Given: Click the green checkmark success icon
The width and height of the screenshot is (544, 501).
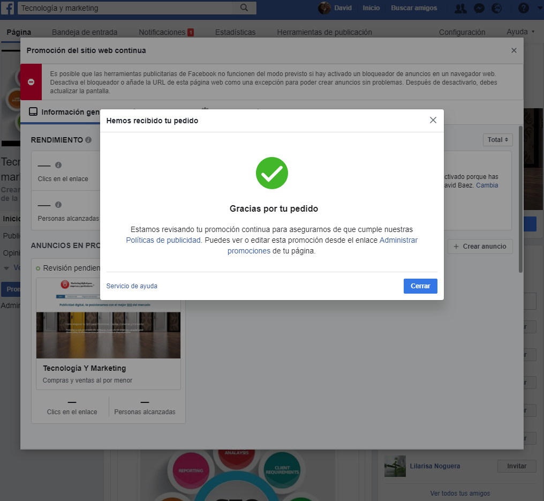Looking at the screenshot, I should (271, 173).
